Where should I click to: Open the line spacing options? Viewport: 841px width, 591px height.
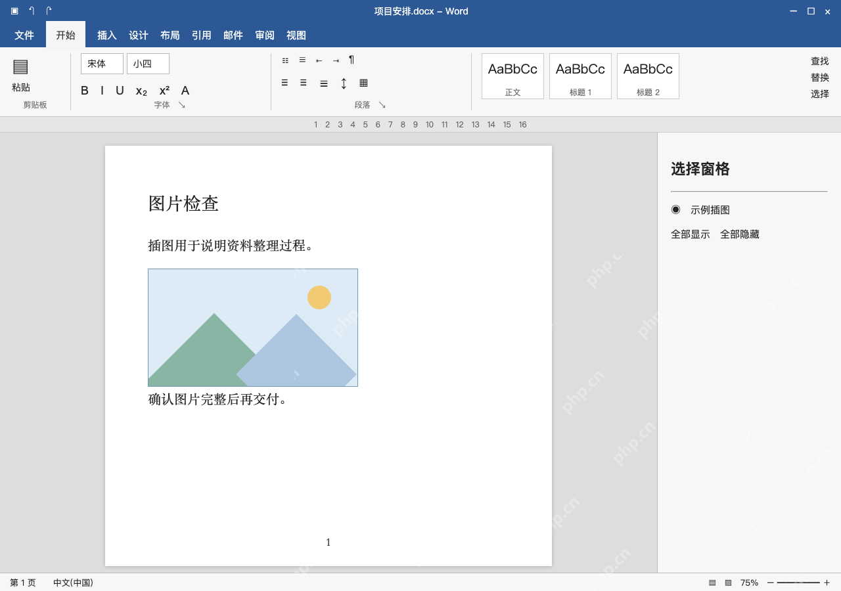344,83
